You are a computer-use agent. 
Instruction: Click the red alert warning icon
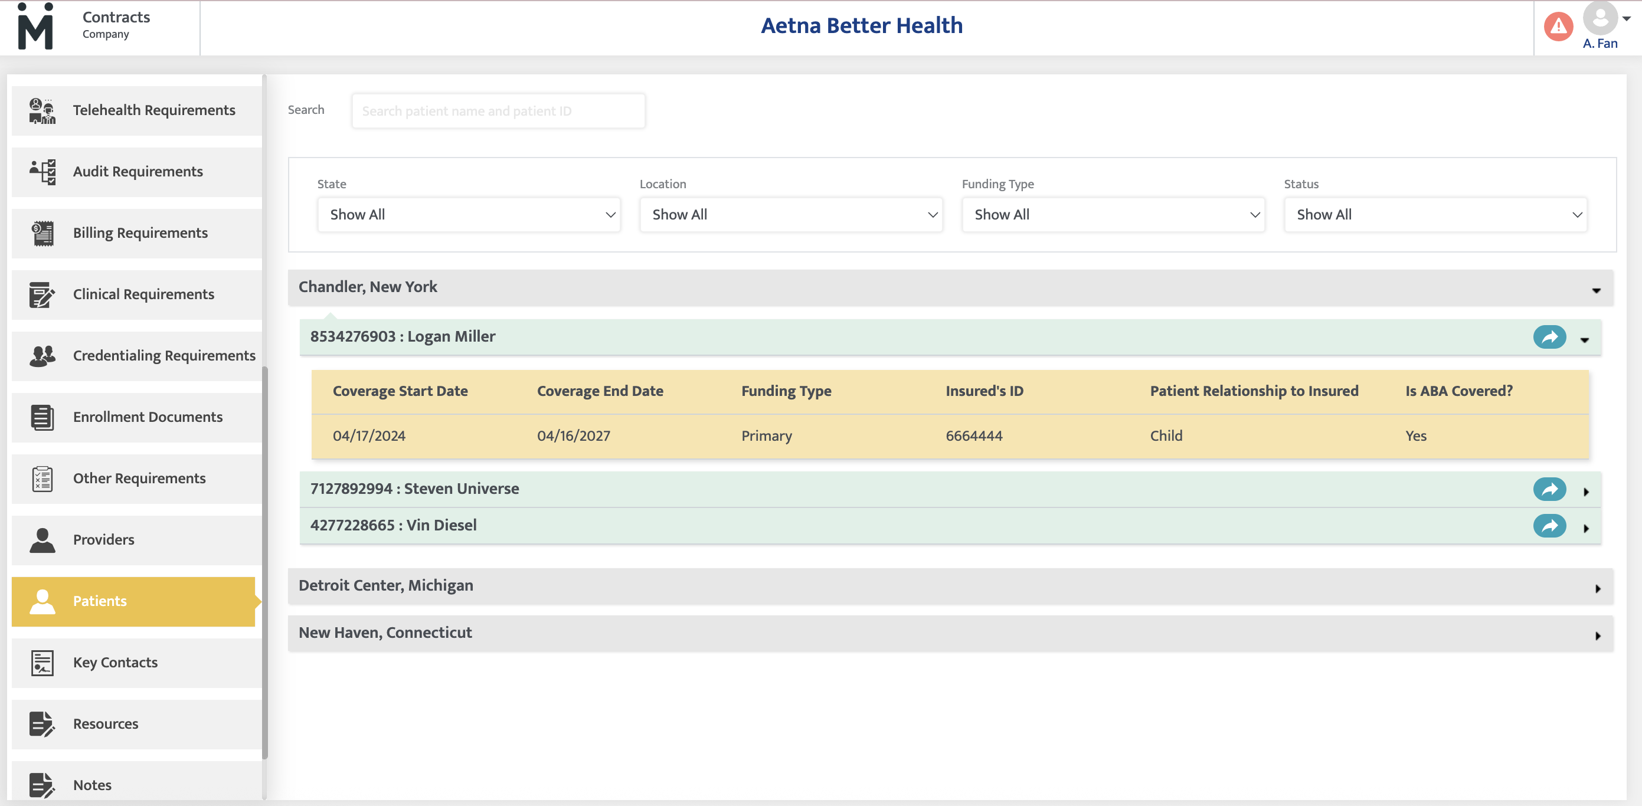click(x=1558, y=26)
